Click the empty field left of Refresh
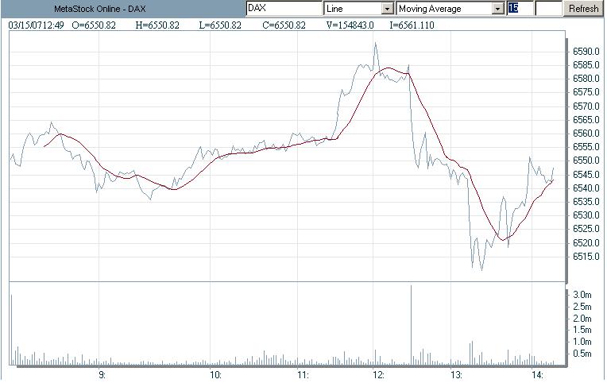 coord(548,8)
